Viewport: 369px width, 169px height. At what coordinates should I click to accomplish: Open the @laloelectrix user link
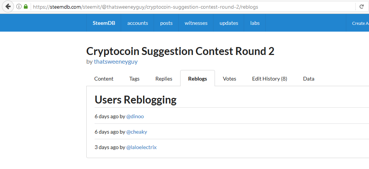(x=142, y=148)
